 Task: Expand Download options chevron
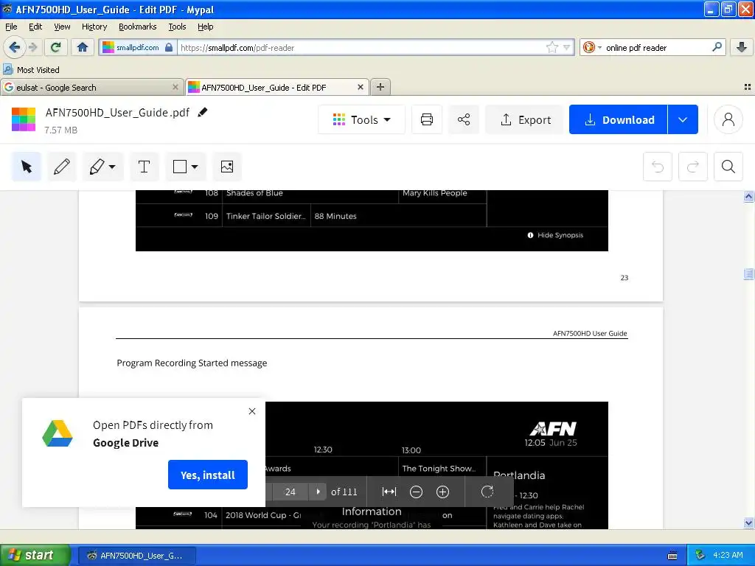[x=683, y=119]
